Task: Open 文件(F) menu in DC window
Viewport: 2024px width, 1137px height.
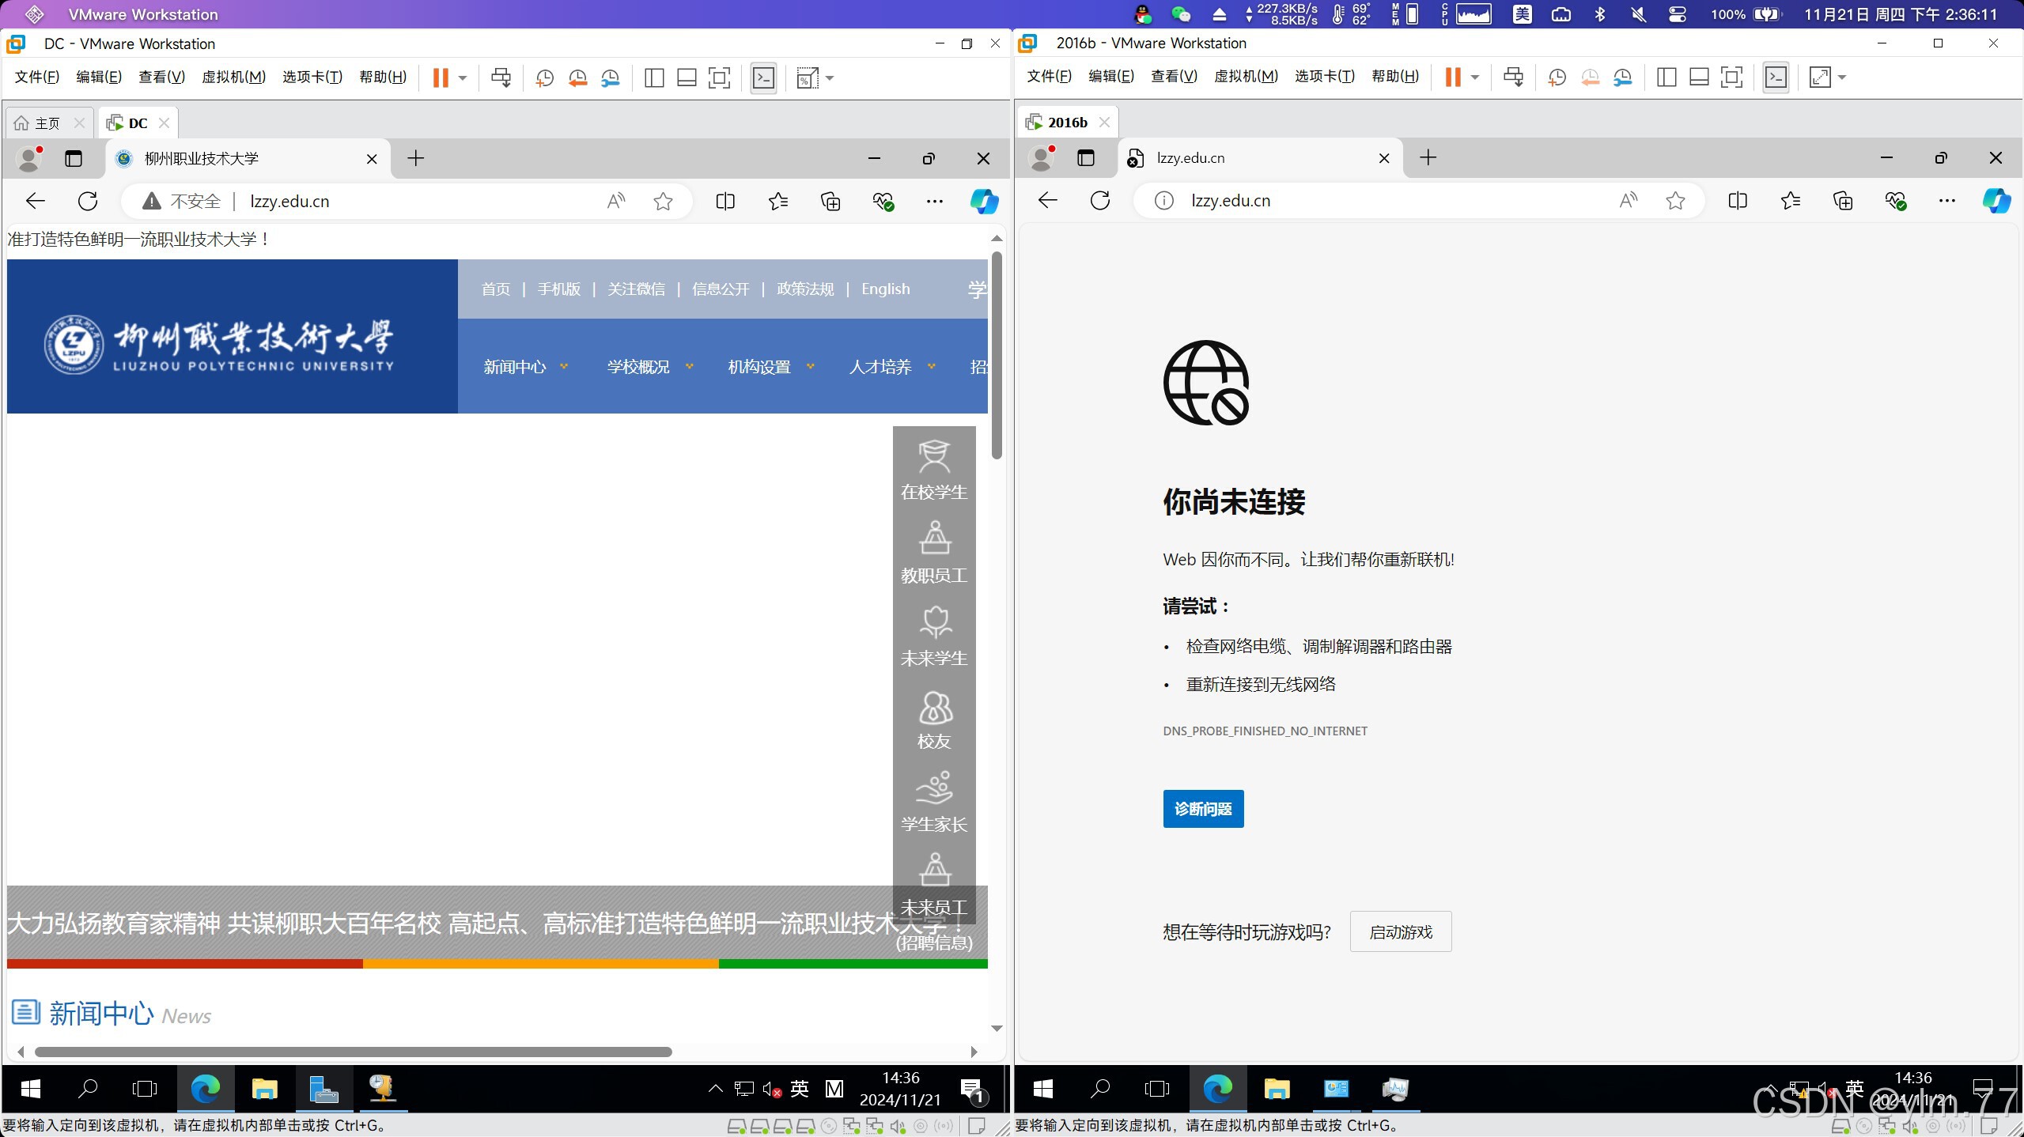Action: pyautogui.click(x=37, y=77)
